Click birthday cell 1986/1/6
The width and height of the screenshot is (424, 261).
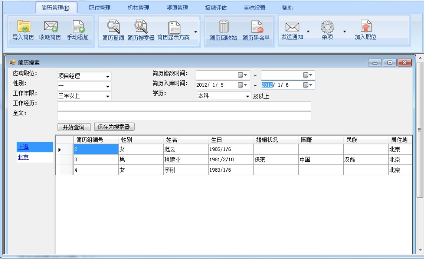click(x=231, y=149)
